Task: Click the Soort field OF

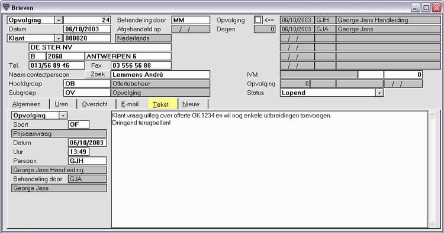Action: pyautogui.click(x=79, y=124)
